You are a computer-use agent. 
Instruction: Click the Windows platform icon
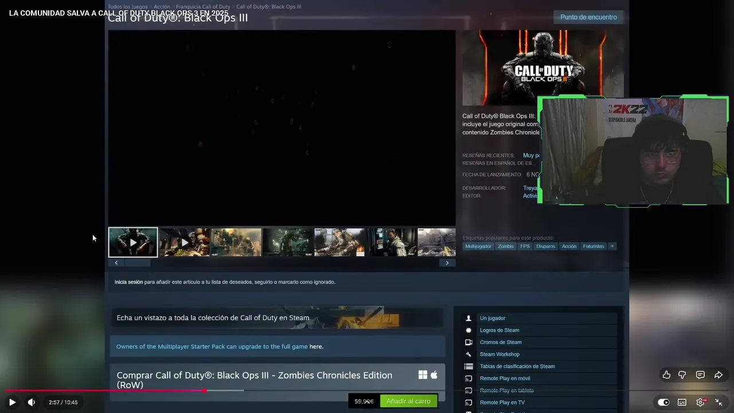pyautogui.click(x=423, y=375)
